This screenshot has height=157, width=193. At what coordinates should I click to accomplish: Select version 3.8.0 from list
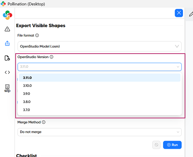[x=100, y=102]
